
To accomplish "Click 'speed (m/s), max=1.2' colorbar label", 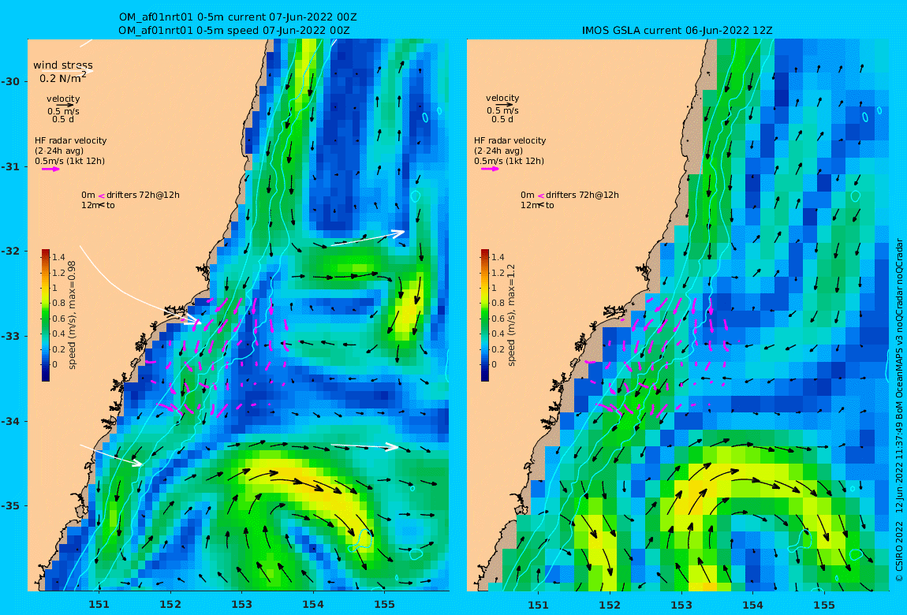I will tap(511, 315).
